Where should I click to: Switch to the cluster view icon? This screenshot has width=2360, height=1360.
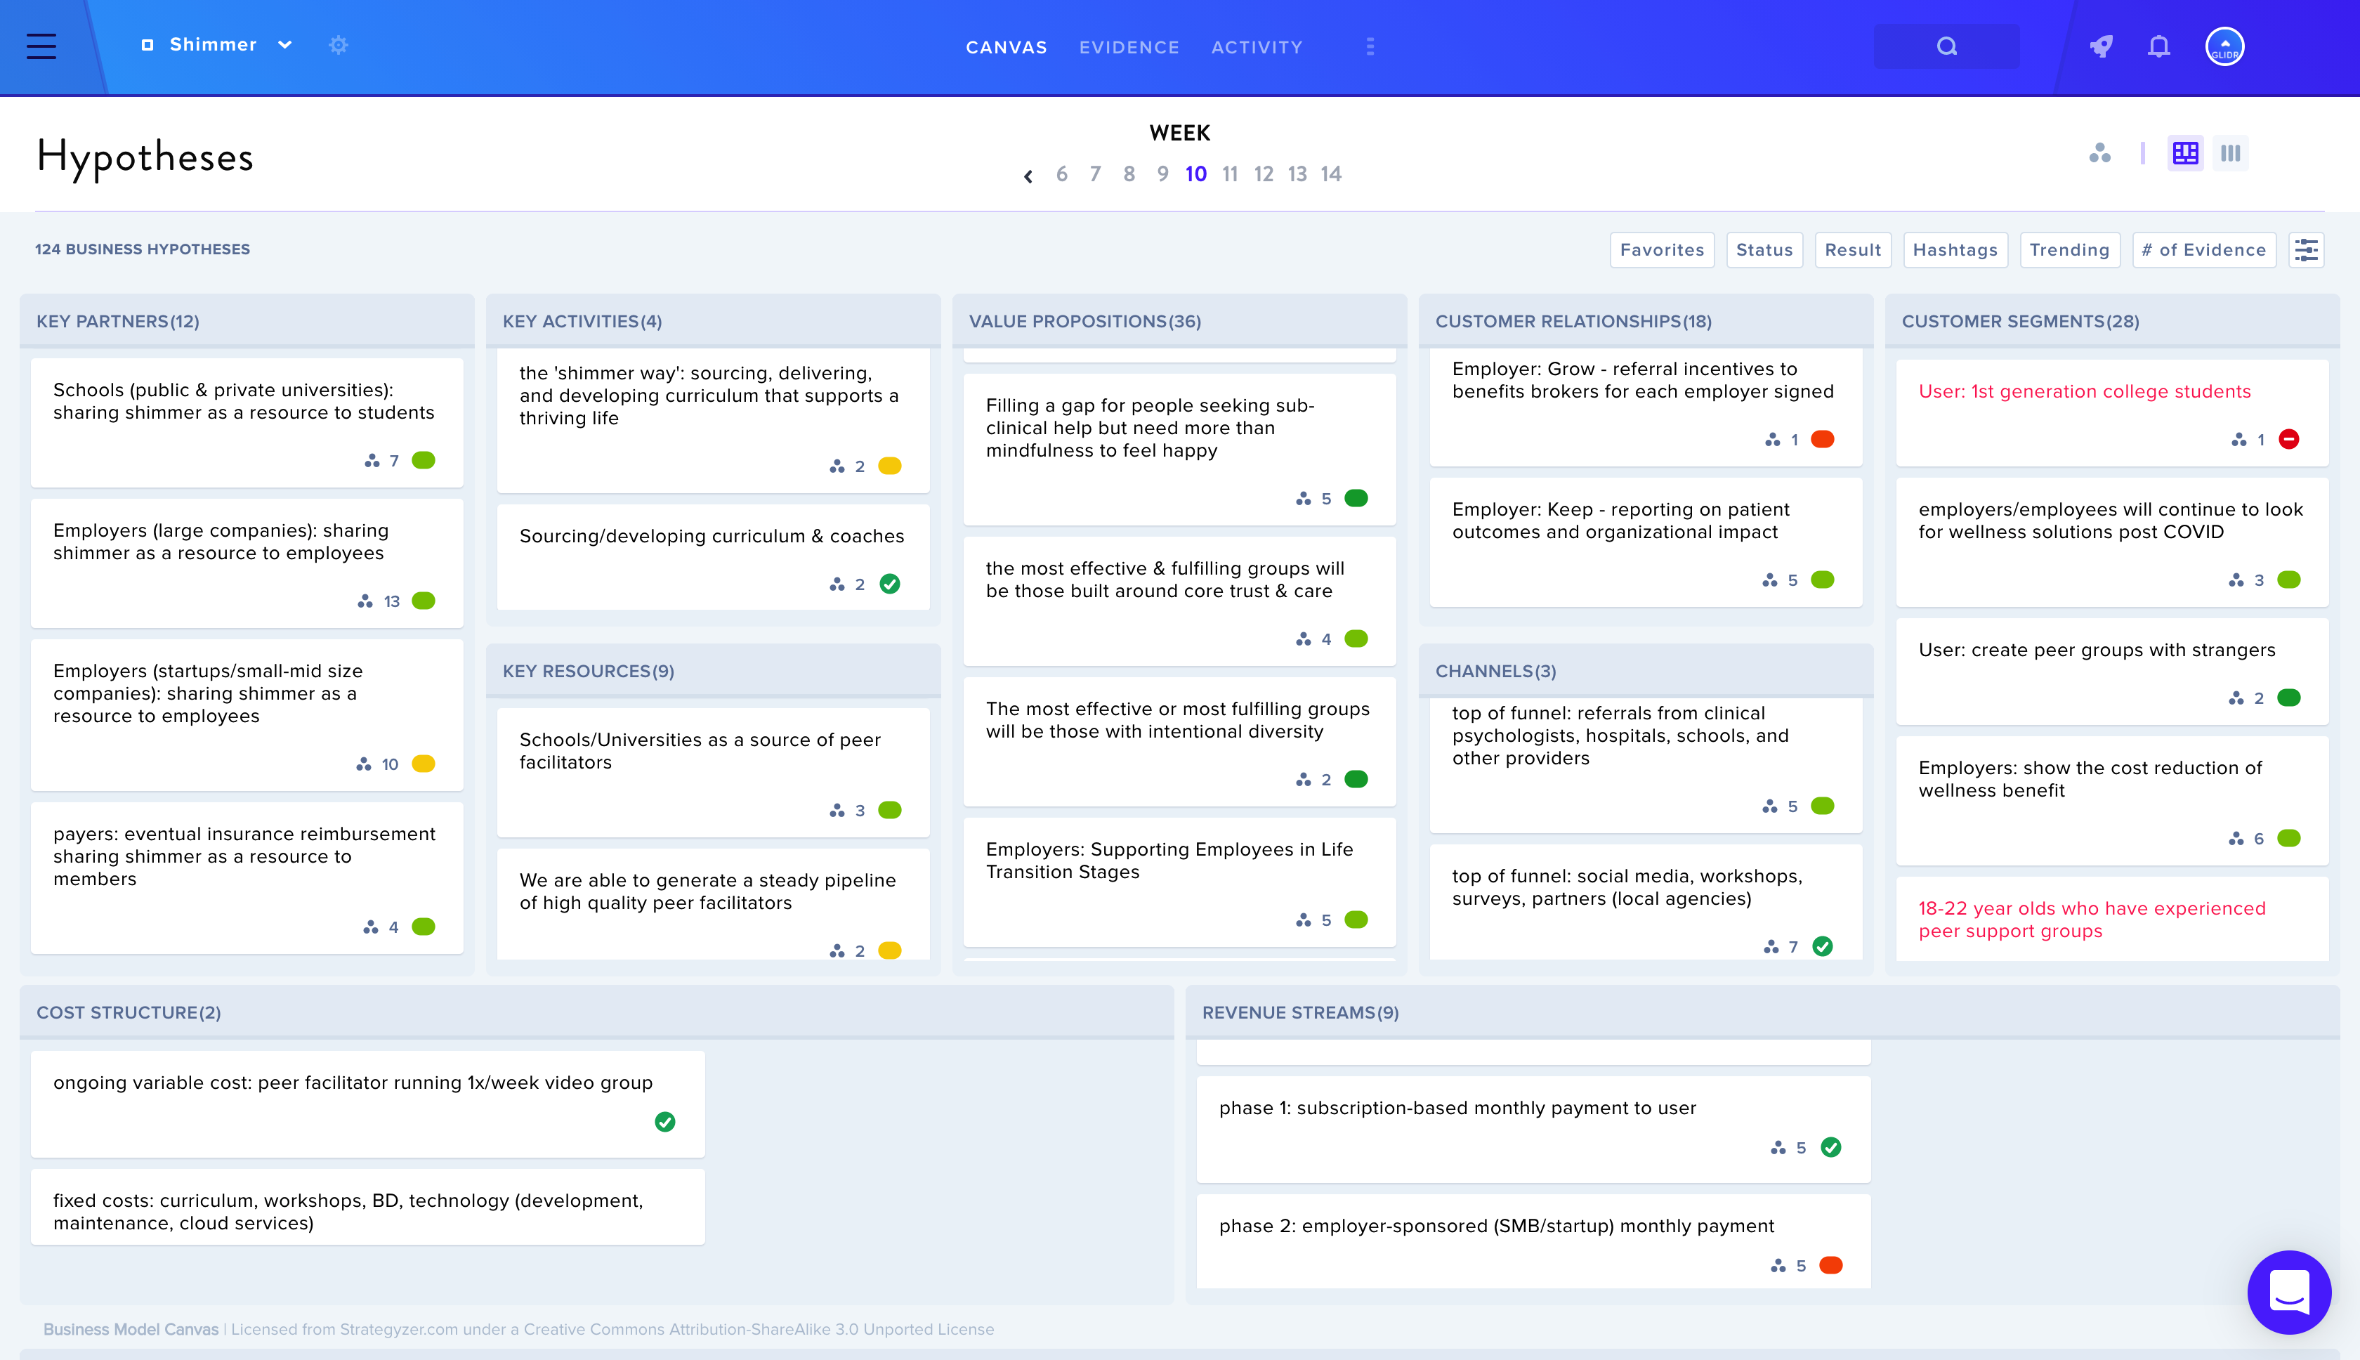[x=2100, y=152]
